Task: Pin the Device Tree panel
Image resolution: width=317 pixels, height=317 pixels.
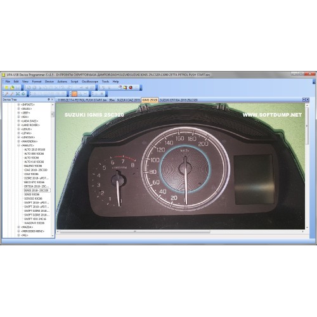Action: click(49, 100)
